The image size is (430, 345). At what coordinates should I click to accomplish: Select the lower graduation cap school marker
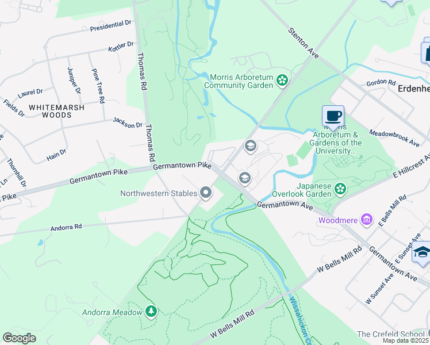tap(245, 178)
